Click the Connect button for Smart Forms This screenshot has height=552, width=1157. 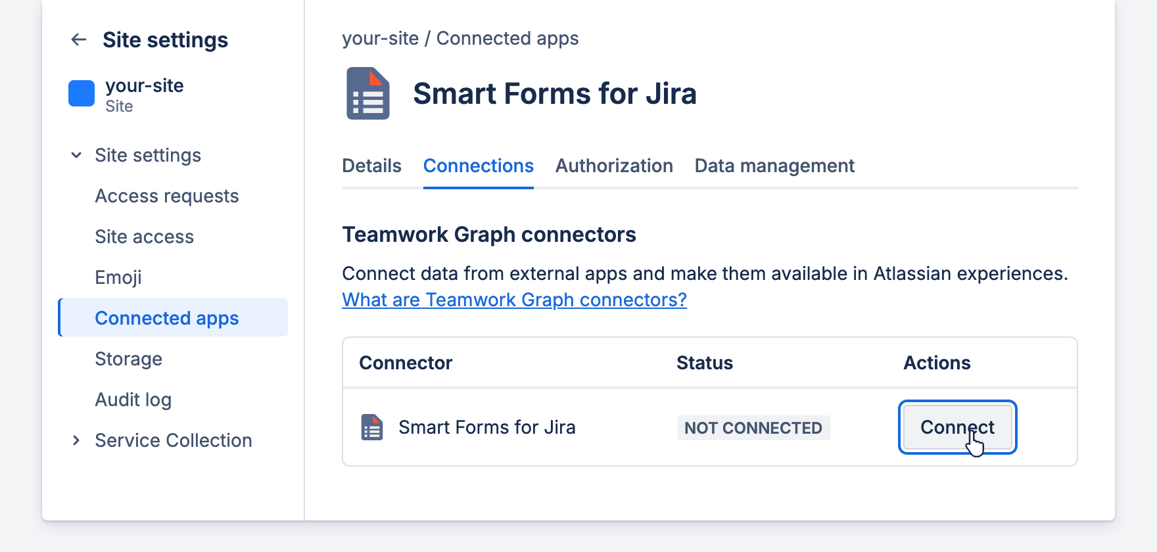[x=957, y=427]
